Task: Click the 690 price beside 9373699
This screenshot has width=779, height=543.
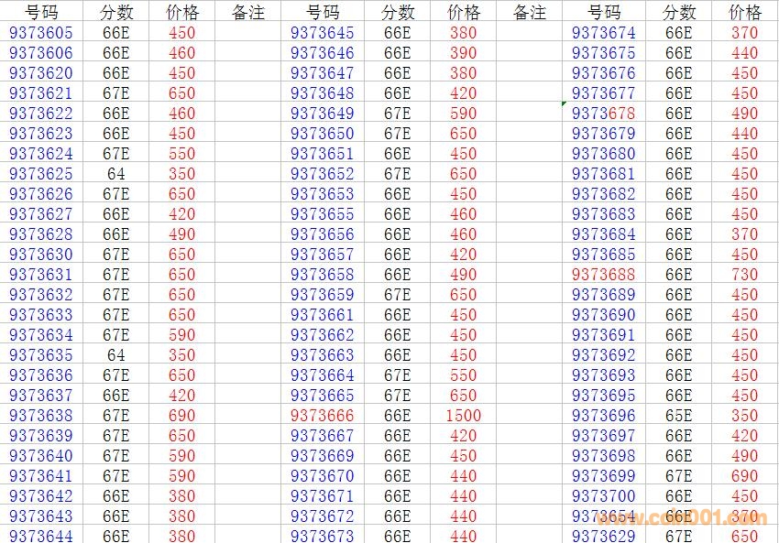Action: 744,476
